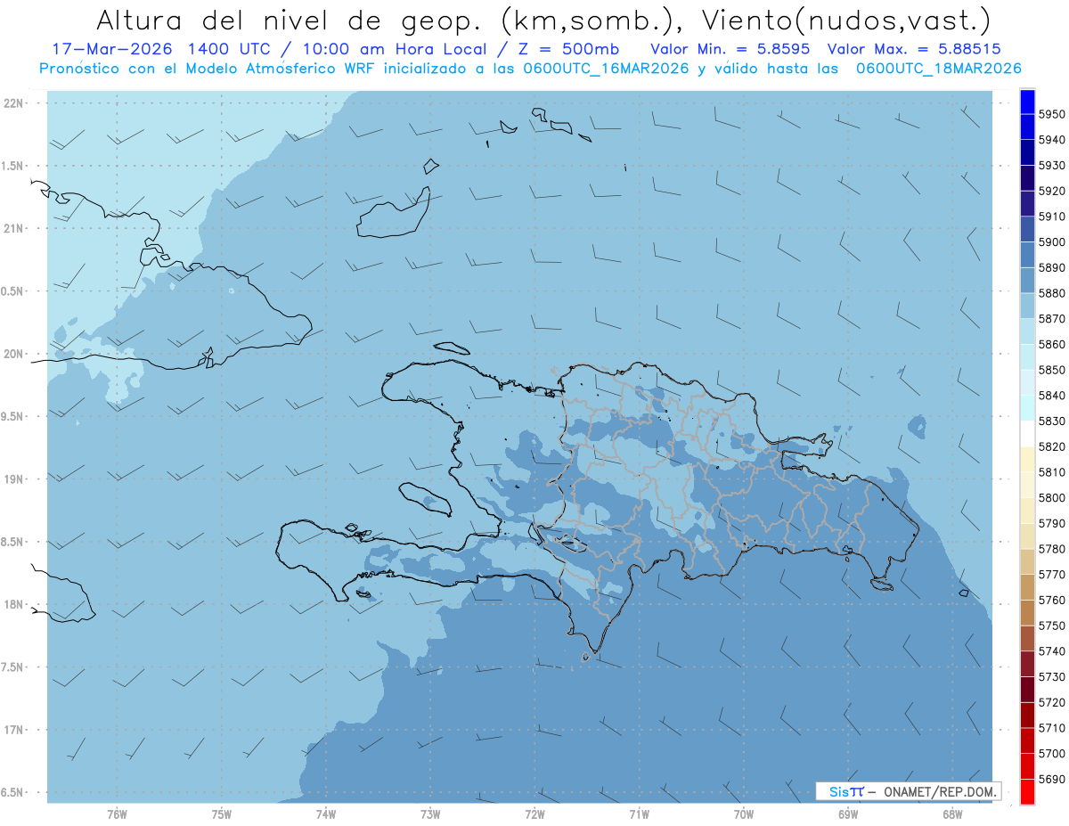Select the '0600UTC_18MAR2026' valid-until timestamp
The width and height of the screenshot is (1069, 826).
pos(938,68)
